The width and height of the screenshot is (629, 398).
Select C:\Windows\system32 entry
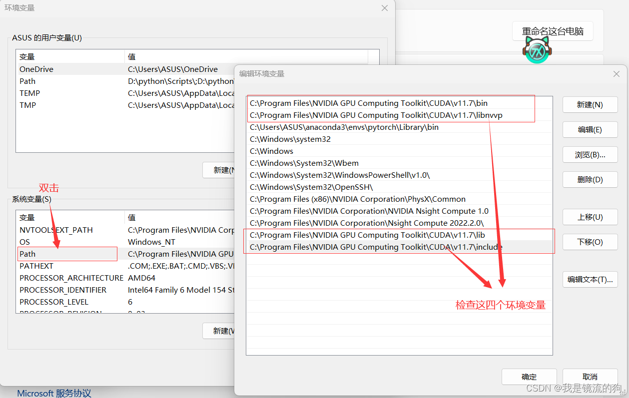click(400, 139)
